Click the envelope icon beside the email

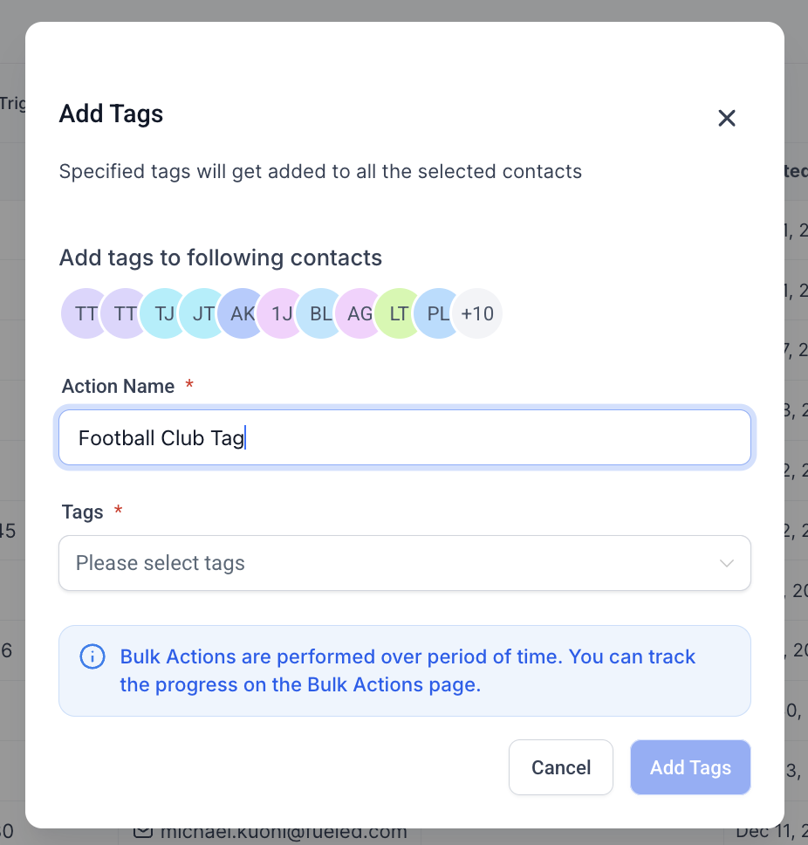[143, 833]
